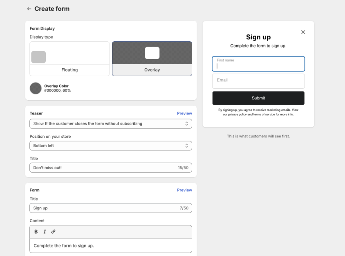The height and width of the screenshot is (256, 345).
Task: Open the Teaser show condition dropdown
Action: (x=111, y=124)
